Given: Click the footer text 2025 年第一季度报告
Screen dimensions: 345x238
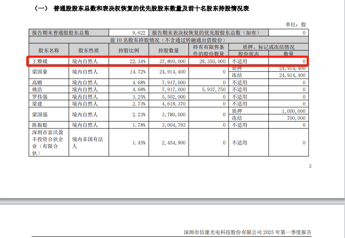Looking at the screenshot, I should (287, 232).
